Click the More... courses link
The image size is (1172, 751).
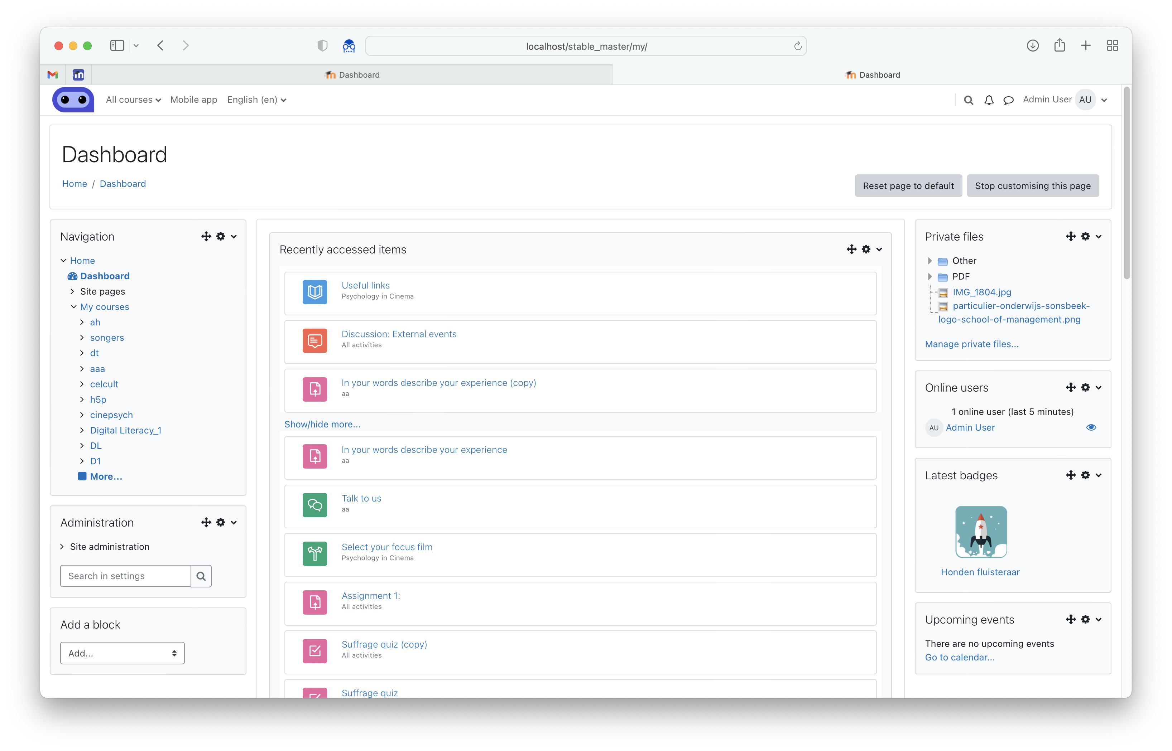[106, 476]
